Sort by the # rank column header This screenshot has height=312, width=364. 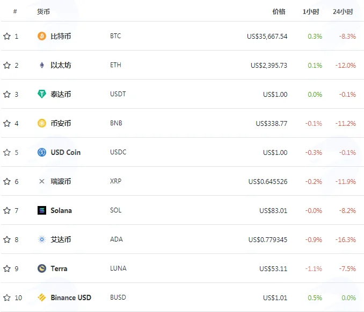(x=15, y=11)
